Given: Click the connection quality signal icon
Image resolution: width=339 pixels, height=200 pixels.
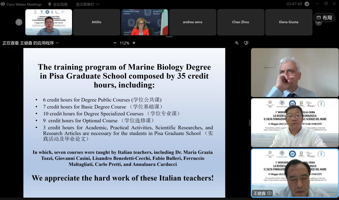Looking at the screenshot, I should pyautogui.click(x=307, y=4).
